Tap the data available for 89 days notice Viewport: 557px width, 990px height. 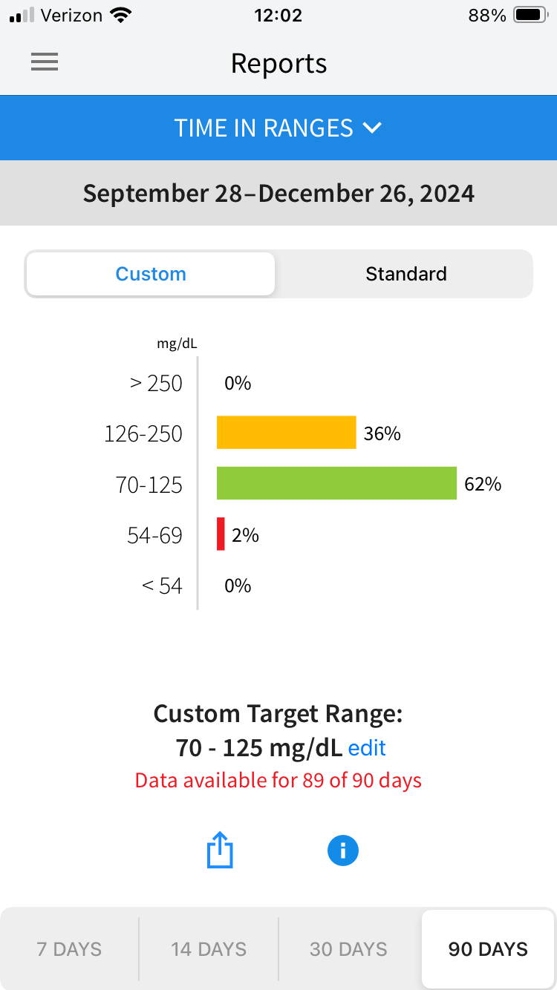coord(278,781)
